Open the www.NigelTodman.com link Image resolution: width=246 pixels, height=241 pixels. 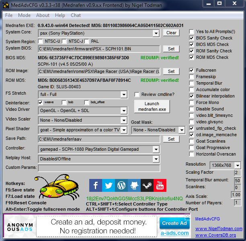tap(219, 229)
